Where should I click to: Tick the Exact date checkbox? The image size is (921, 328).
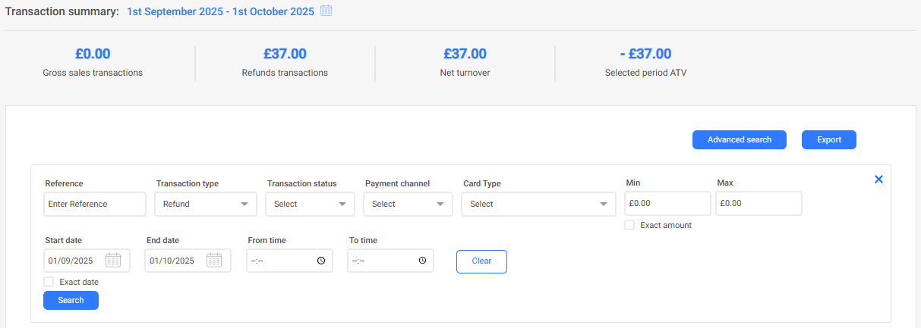pos(49,282)
